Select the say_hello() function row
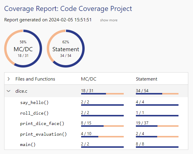193x154 pixels. (34, 103)
